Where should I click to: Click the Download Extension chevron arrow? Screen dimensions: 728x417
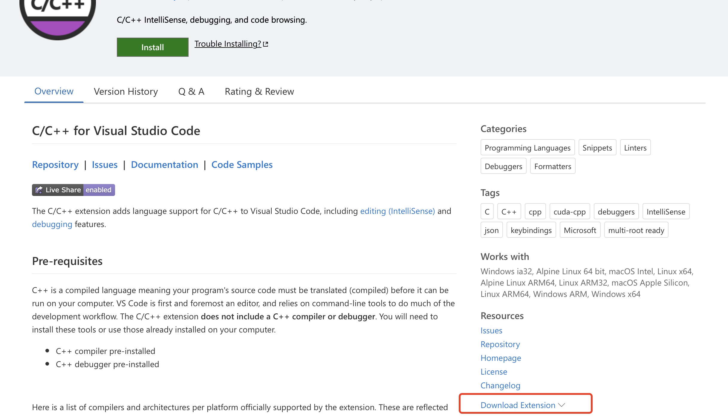tap(562, 405)
